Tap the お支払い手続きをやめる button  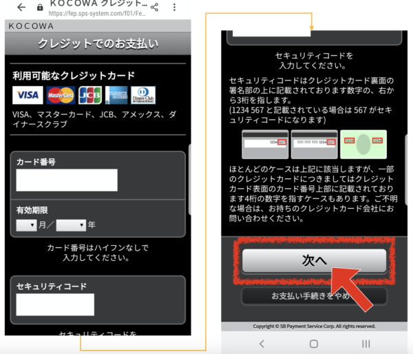(315, 296)
